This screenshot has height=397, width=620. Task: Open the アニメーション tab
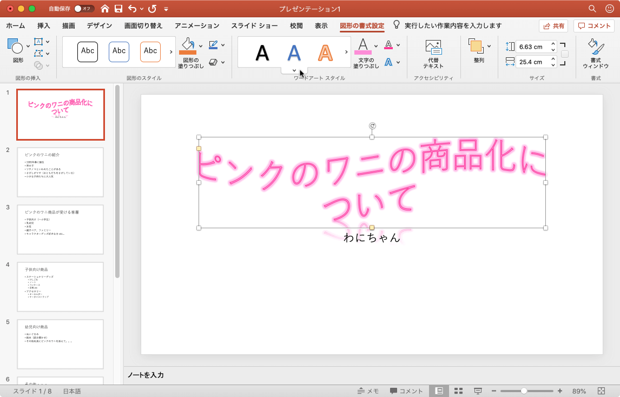[197, 25]
